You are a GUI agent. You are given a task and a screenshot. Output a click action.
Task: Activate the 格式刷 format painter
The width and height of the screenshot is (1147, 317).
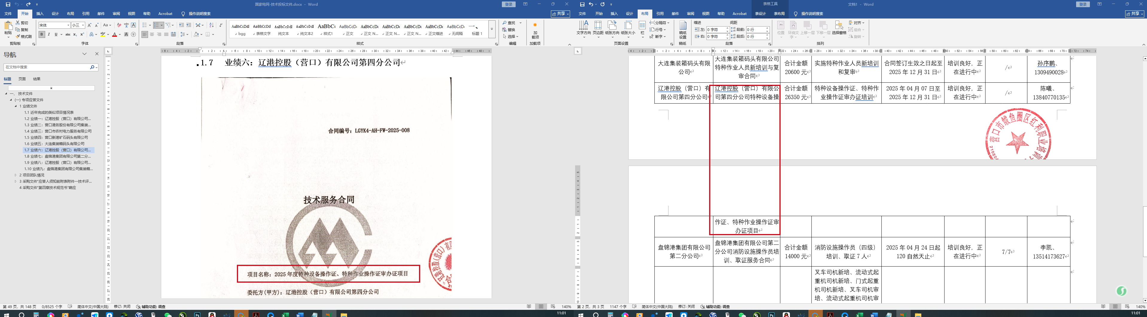point(24,36)
